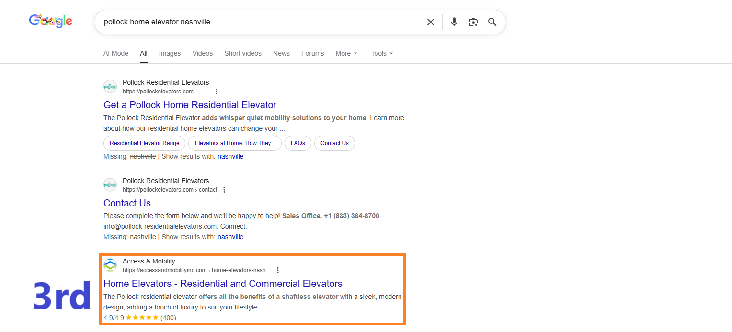Click Pollock favicon of Contact Us result
The image size is (732, 332).
[110, 185]
